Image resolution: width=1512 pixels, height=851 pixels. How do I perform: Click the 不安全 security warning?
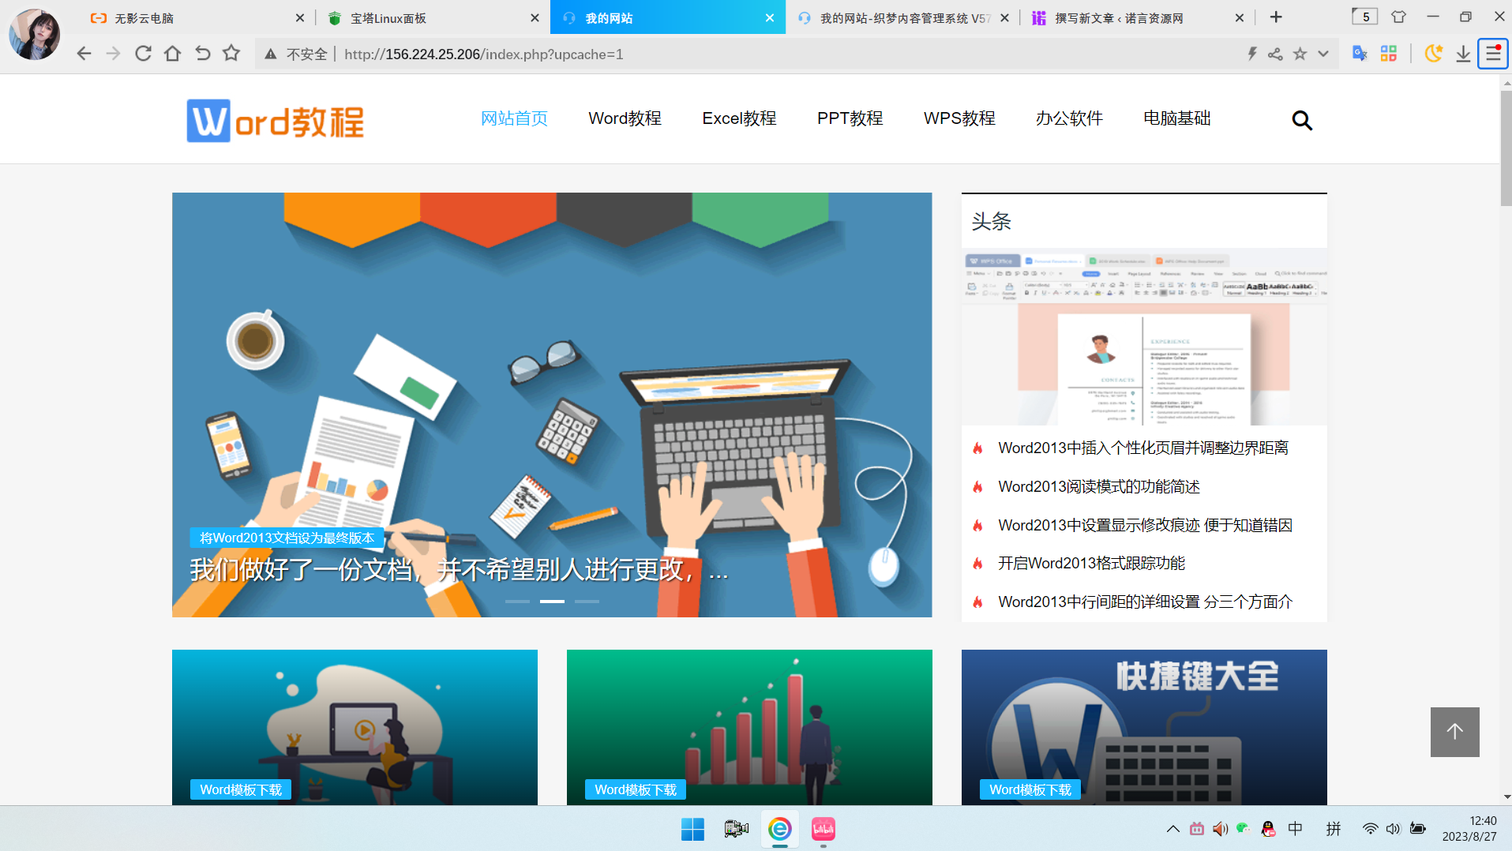tap(296, 54)
